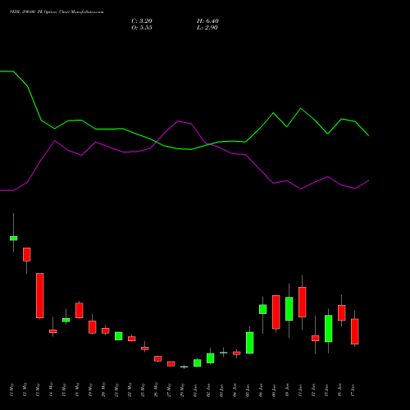Click the close value C: 3.20
The height and width of the screenshot is (410, 410).
coord(142,21)
